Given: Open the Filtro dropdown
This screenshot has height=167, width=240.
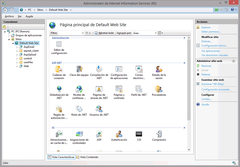Looking at the screenshot, I should click(x=83, y=33).
